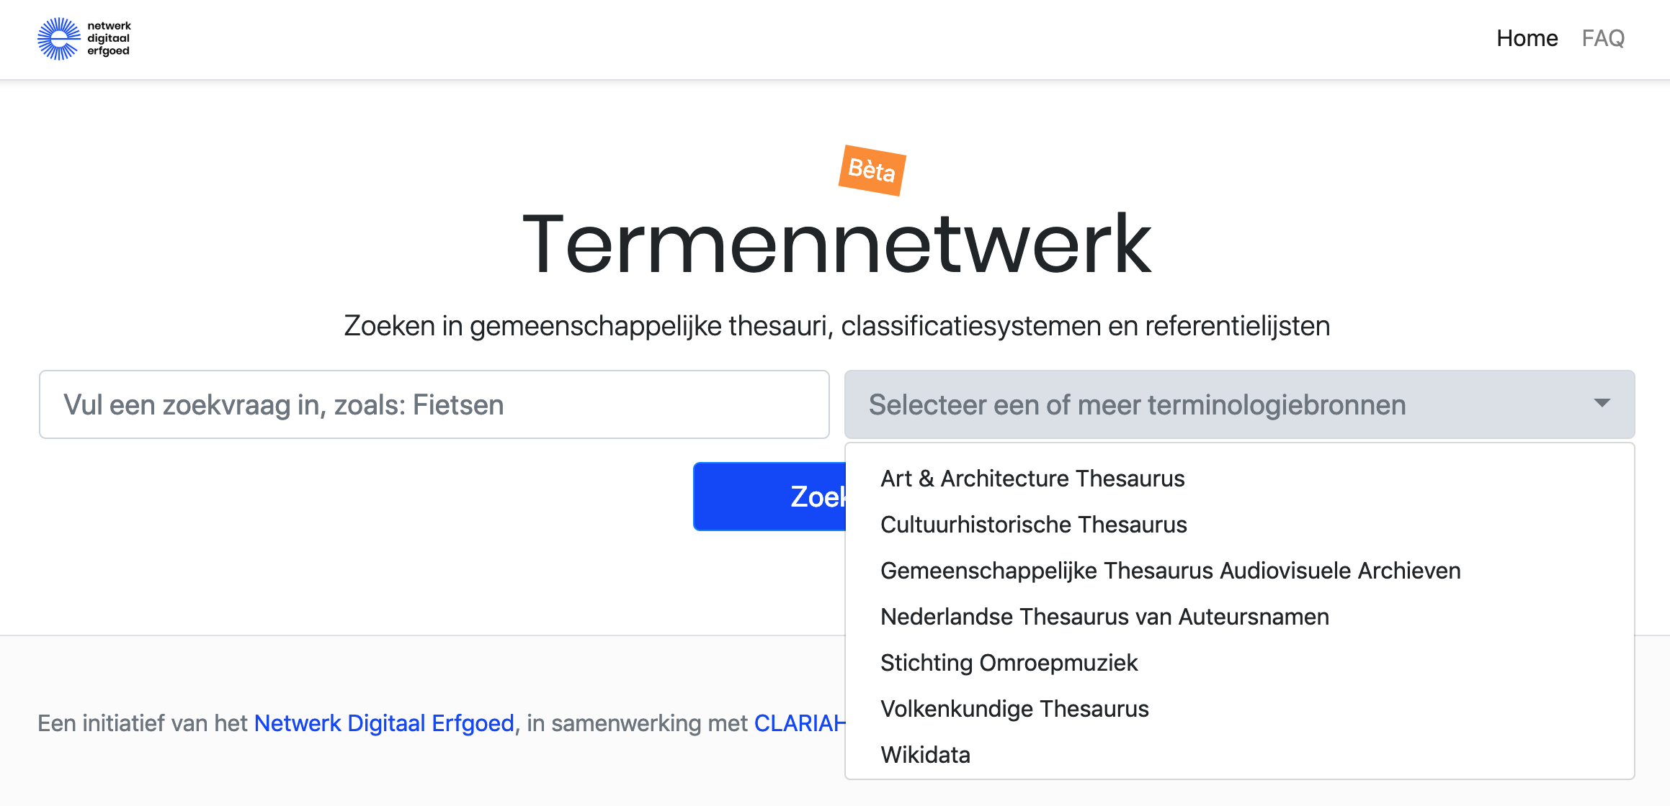Viewport: 1670px width, 806px height.
Task: Choose Cultuurhistorische Thesaurus from list
Action: [x=1033, y=525]
